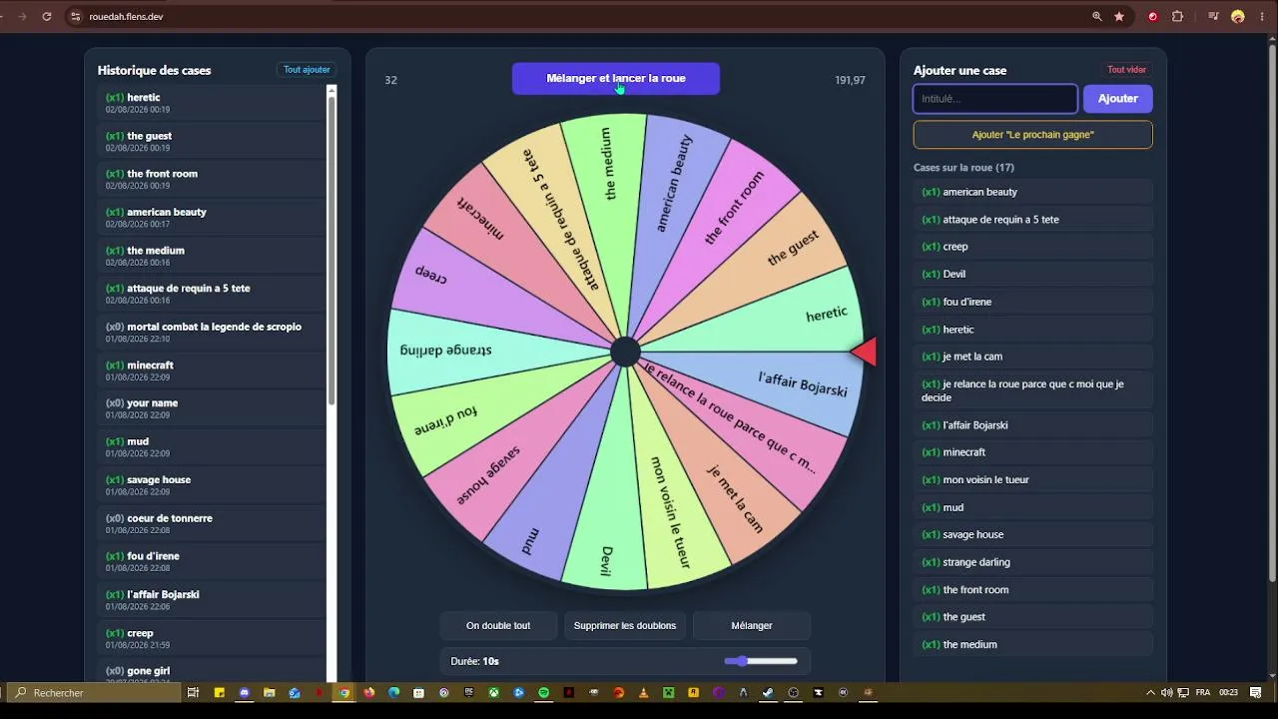Click the "Mélanger" button under the wheel
The height and width of the screenshot is (719, 1278).
(x=752, y=626)
